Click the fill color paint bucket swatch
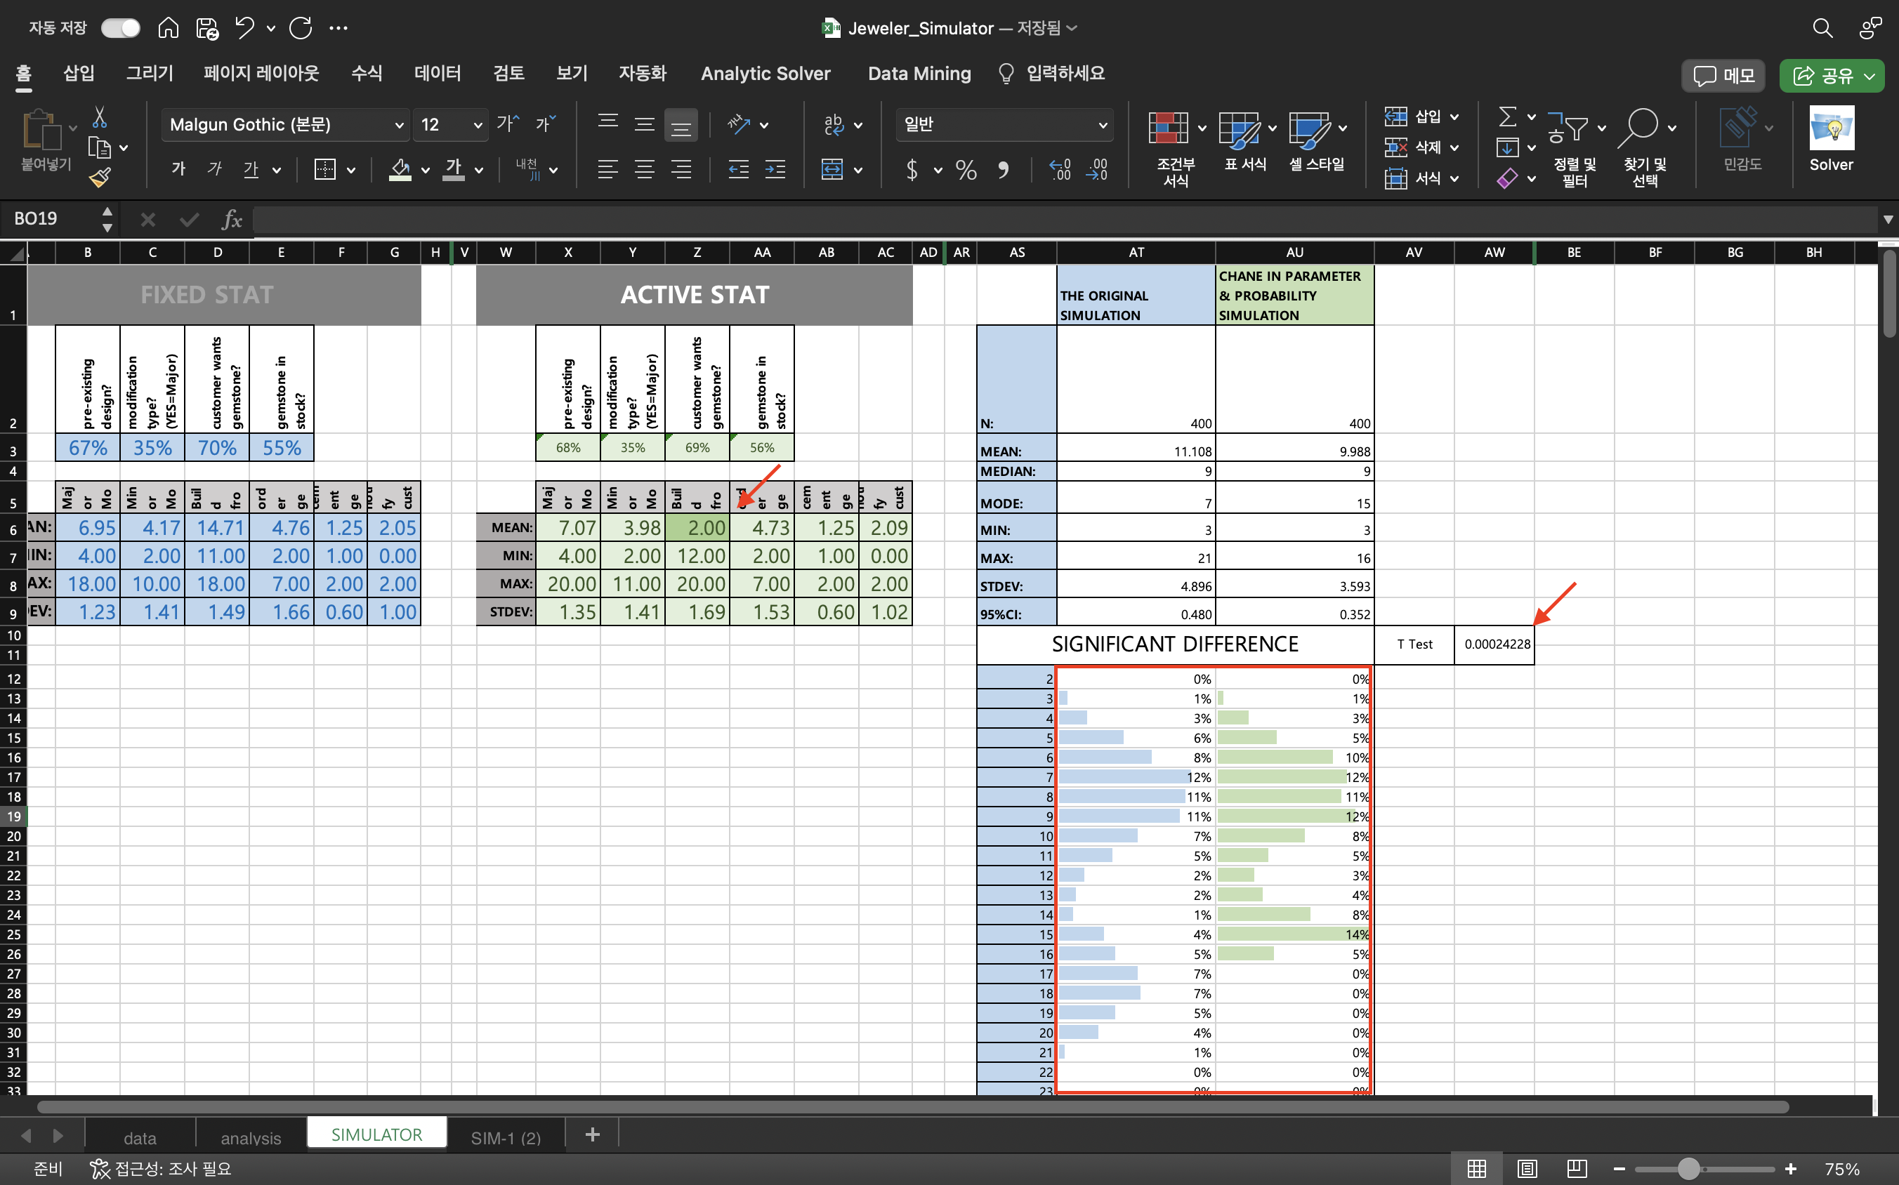The width and height of the screenshot is (1899, 1185). click(x=400, y=169)
